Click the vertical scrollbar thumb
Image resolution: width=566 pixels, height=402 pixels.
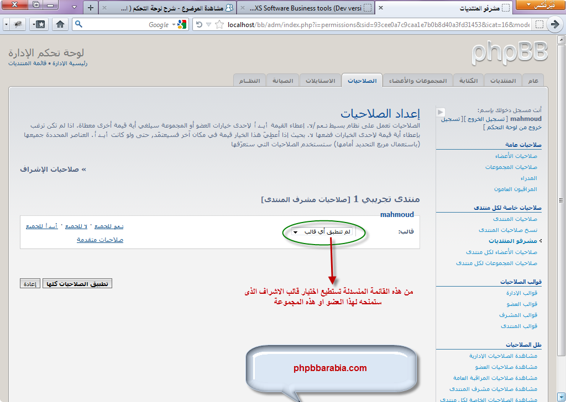tap(561, 200)
